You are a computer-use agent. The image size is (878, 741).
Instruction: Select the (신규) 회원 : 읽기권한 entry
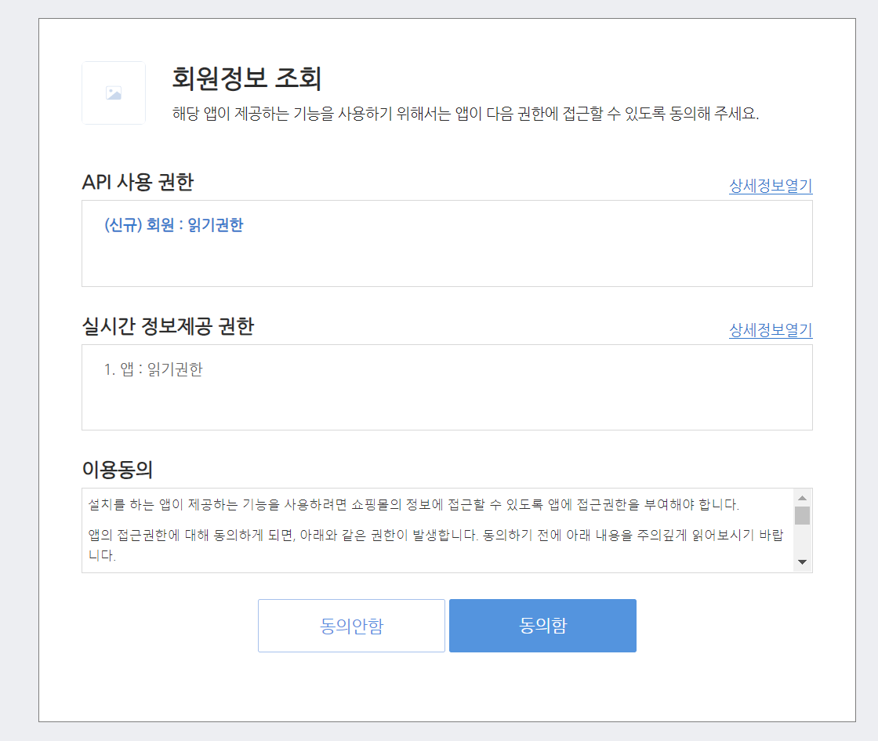coord(173,225)
